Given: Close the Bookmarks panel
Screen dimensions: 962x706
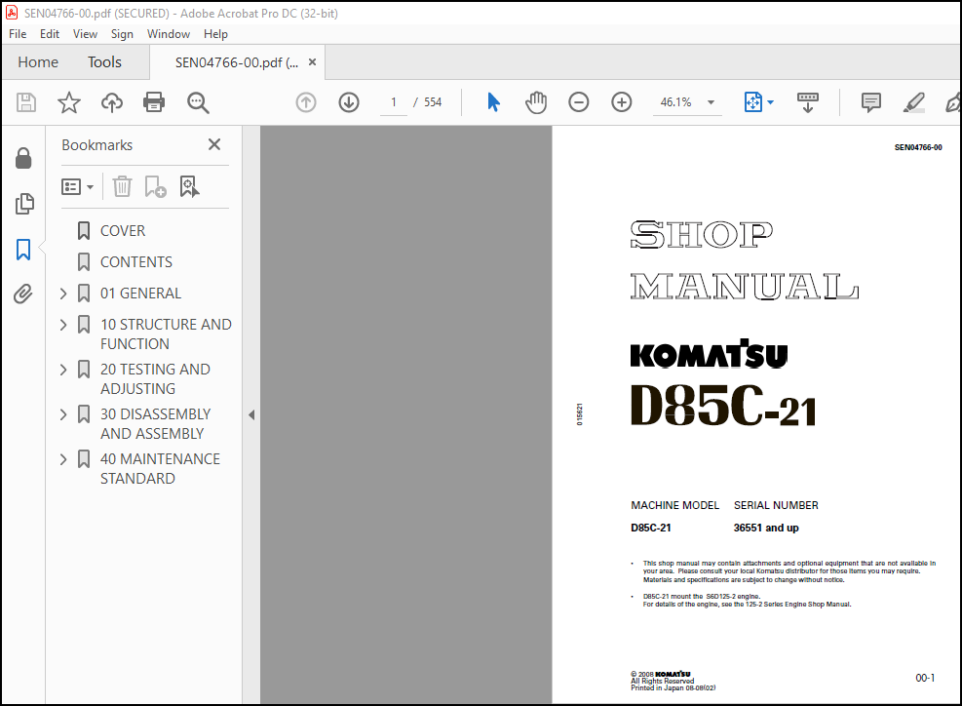Looking at the screenshot, I should [x=214, y=145].
